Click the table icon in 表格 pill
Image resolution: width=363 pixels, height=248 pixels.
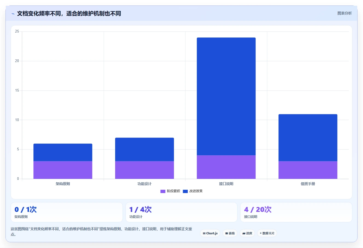click(x=226, y=233)
